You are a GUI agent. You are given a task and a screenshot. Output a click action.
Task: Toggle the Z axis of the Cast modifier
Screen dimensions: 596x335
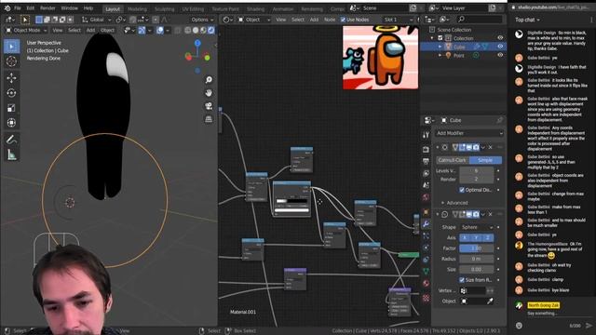point(488,238)
